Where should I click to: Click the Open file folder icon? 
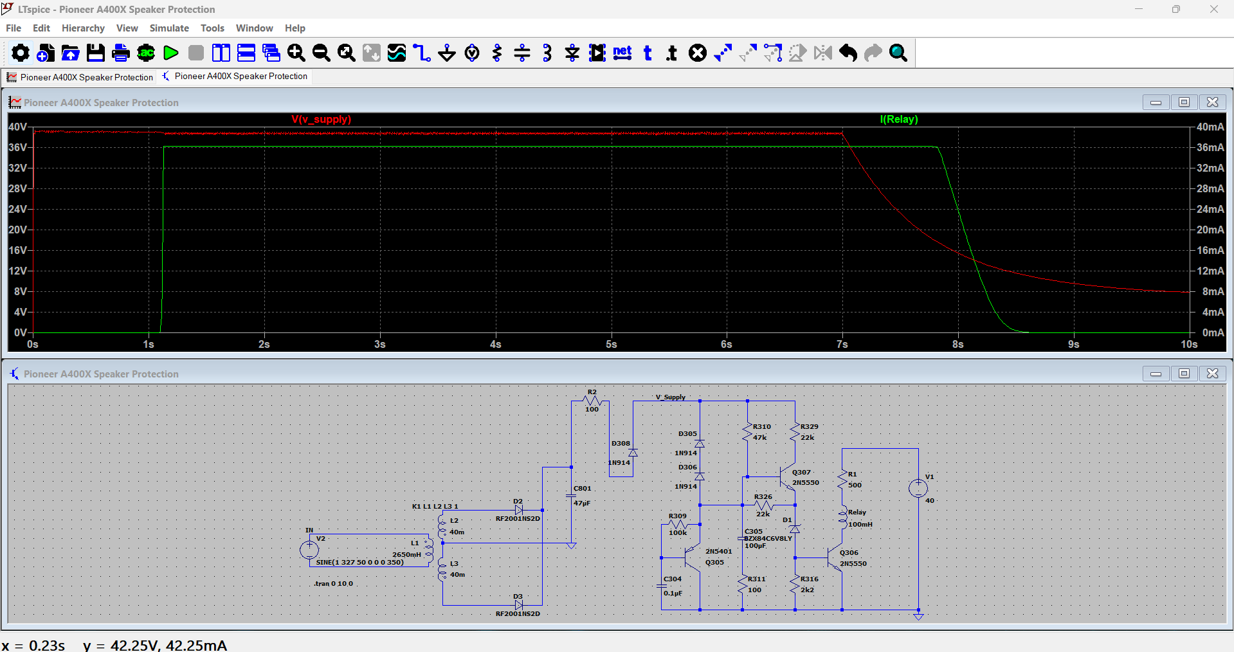[x=71, y=53]
